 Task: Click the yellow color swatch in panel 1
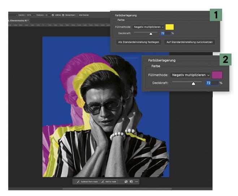pyautogui.click(x=169, y=27)
